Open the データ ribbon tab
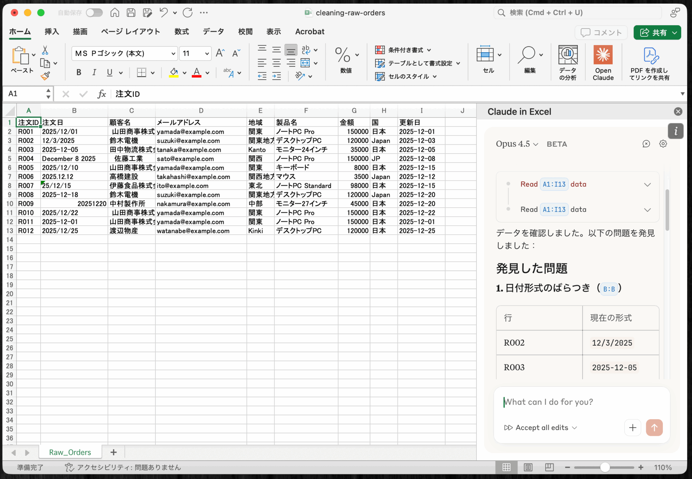The image size is (692, 479). click(x=213, y=32)
